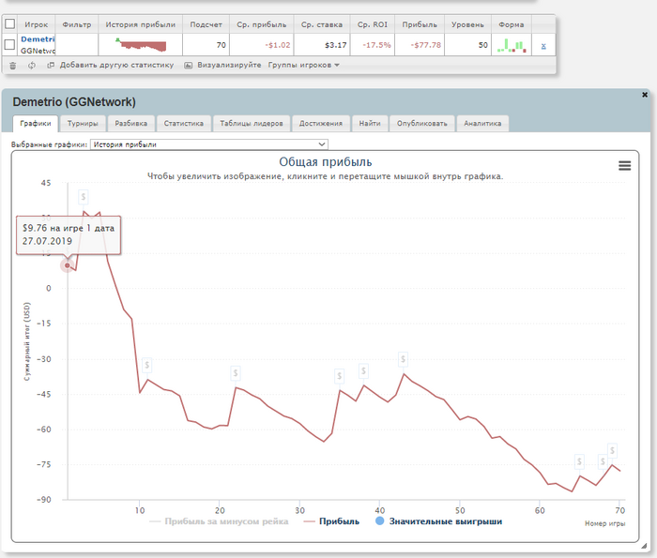Toggle the header select-all checkbox
657x558 pixels.
pyautogui.click(x=9, y=23)
